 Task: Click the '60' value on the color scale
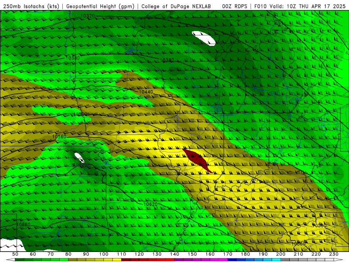tap(33, 254)
